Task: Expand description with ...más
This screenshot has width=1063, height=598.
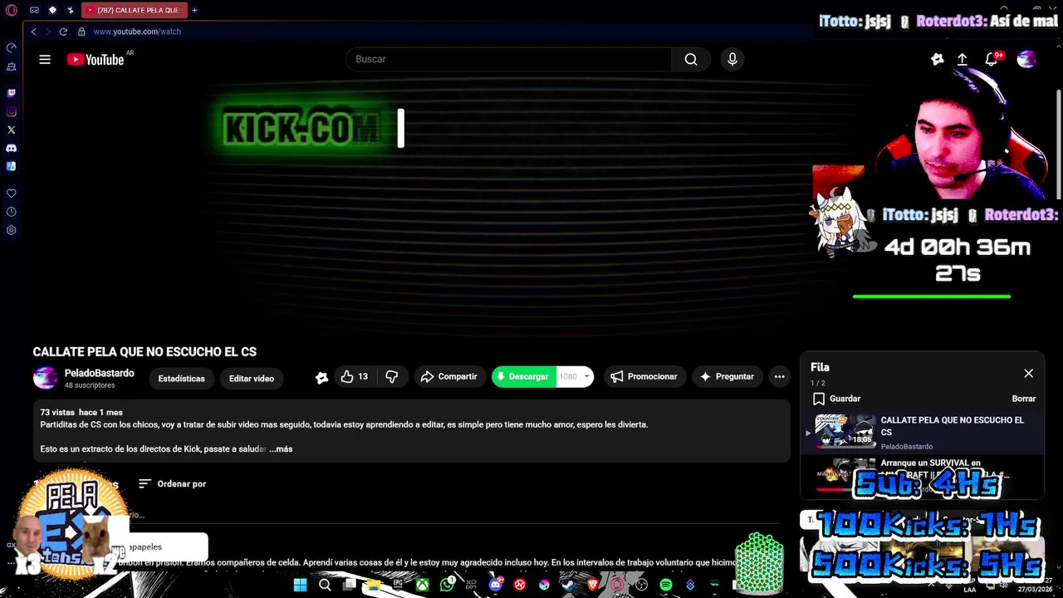Action: [x=281, y=449]
